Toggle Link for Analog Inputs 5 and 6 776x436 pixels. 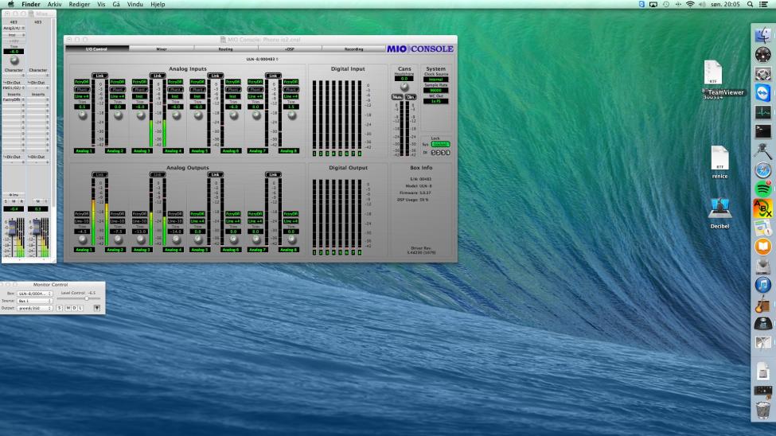[215, 76]
